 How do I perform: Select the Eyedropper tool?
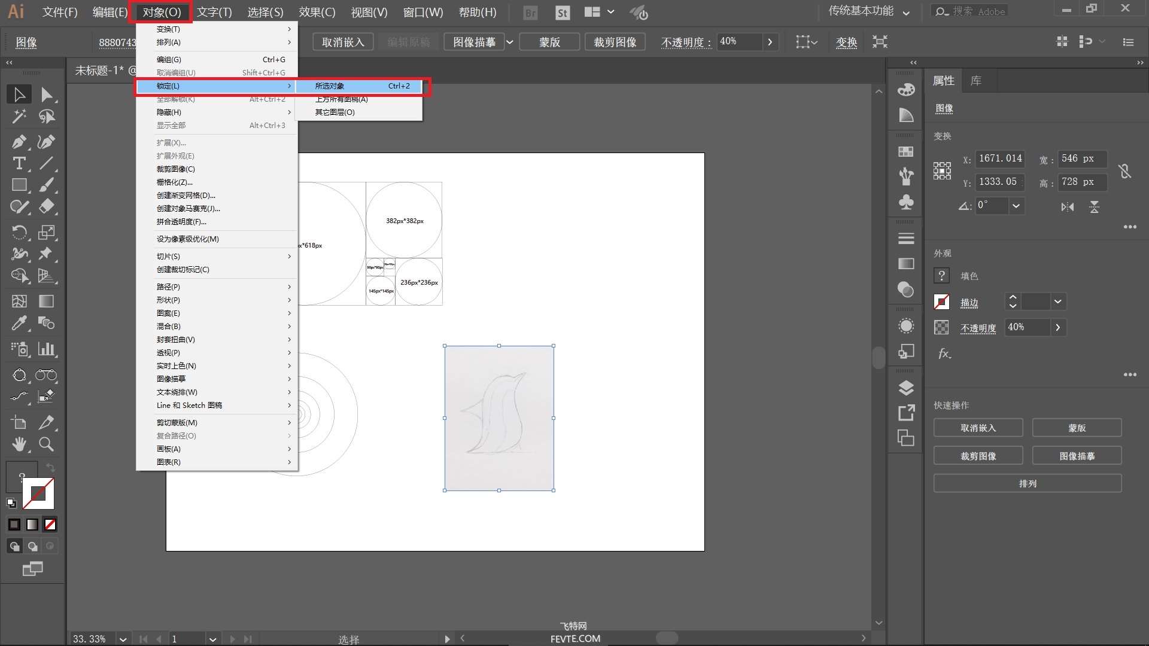19,323
